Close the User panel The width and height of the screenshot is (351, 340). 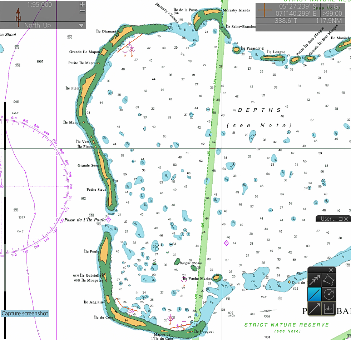coord(346,219)
